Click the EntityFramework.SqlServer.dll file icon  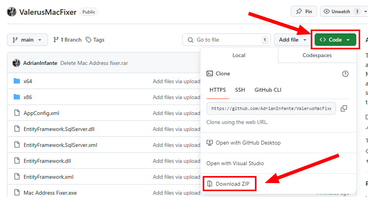tap(17, 129)
